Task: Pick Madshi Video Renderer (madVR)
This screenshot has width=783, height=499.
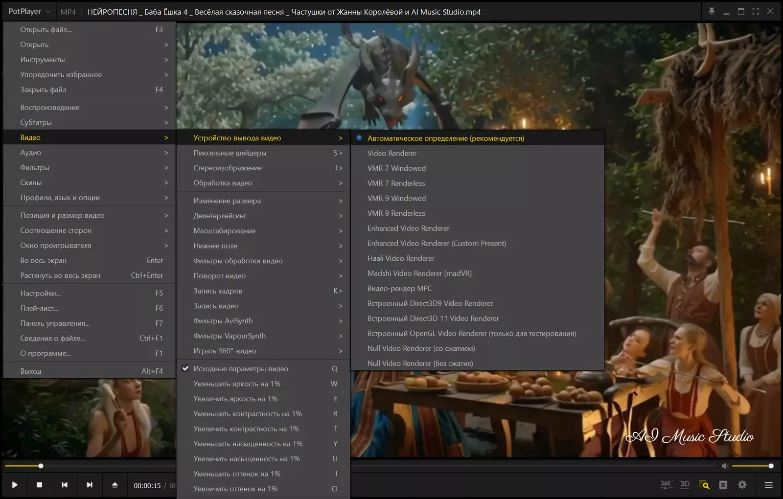Action: (478, 273)
